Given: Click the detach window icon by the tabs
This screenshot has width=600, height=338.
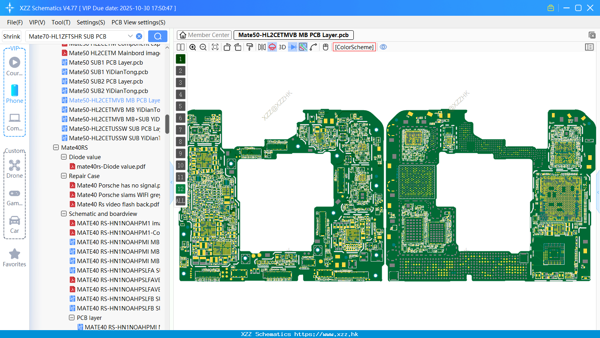Looking at the screenshot, I should pos(592,35).
